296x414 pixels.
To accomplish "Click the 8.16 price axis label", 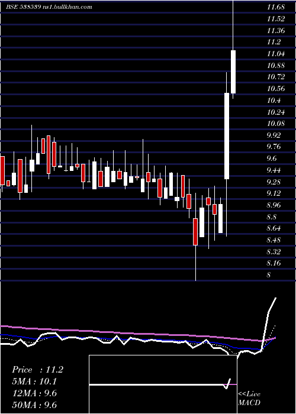I will 274,263.
